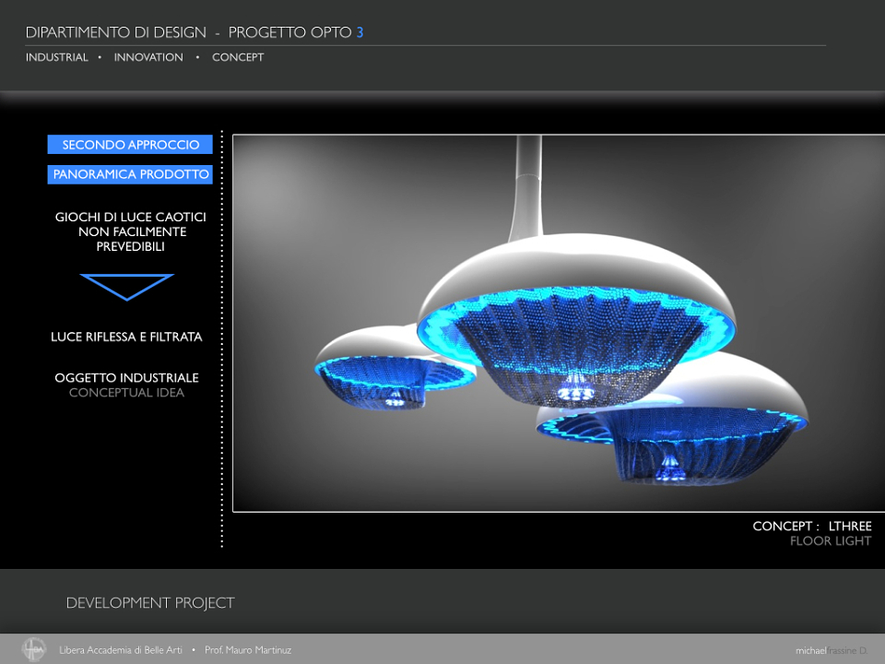Click the PANORAMICA PRODOTTO blue label
This screenshot has width=885, height=664.
[130, 174]
